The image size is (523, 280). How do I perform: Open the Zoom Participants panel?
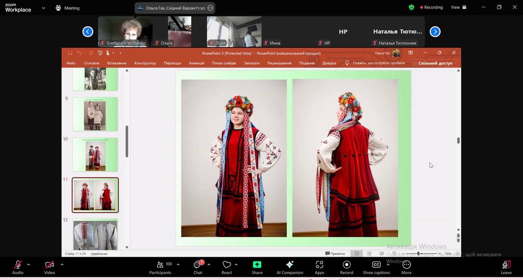160,267
